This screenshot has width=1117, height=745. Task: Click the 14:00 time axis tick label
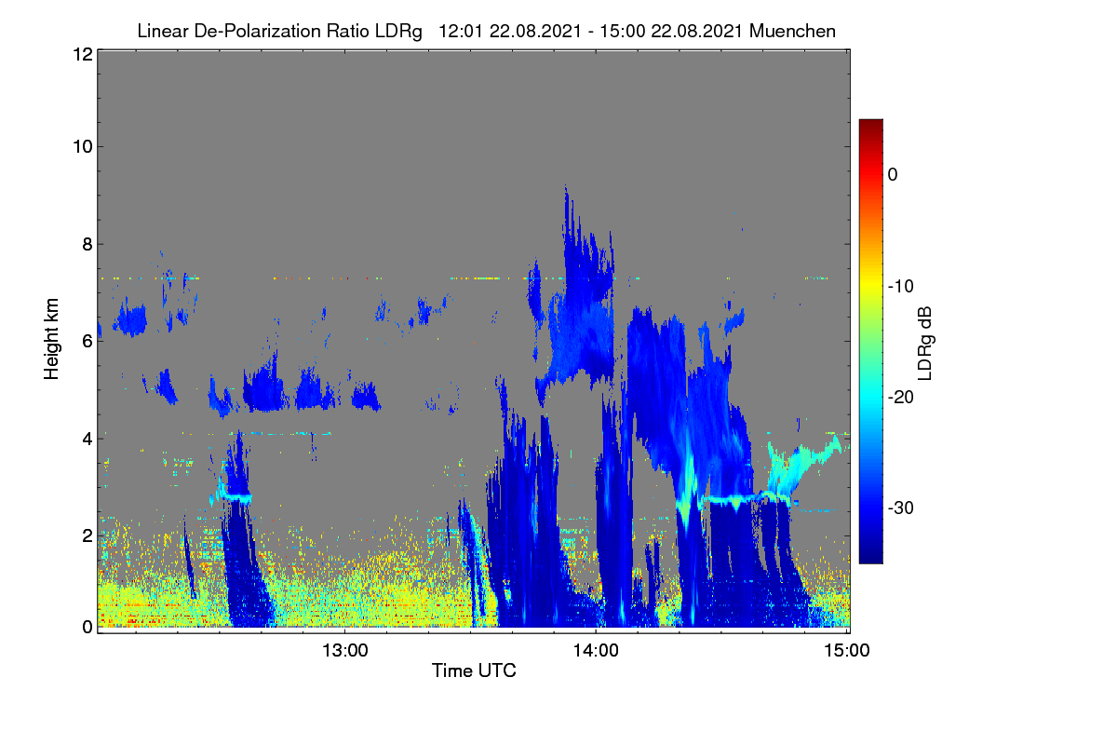(596, 651)
